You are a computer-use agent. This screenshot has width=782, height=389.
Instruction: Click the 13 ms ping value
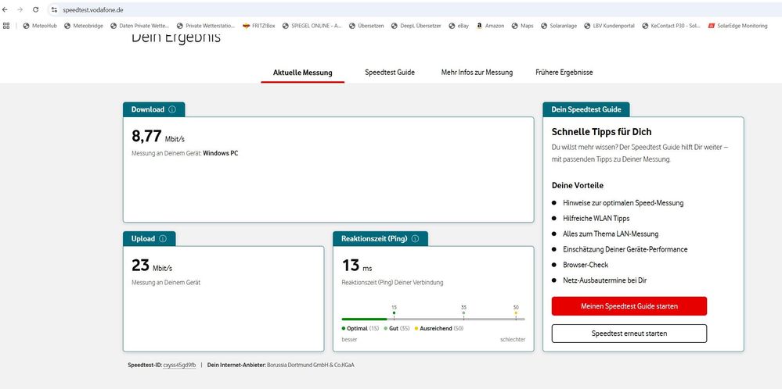pyautogui.click(x=357, y=266)
